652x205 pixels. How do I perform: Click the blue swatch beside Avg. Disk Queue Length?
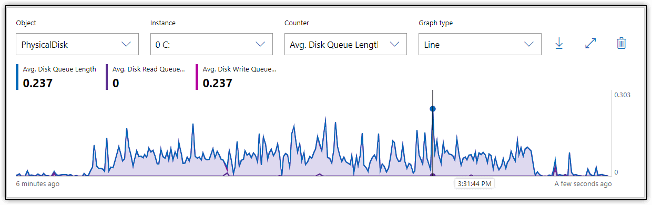coord(17,77)
